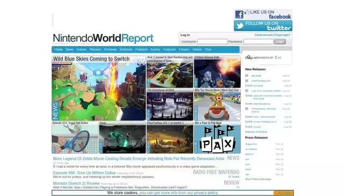
Task: Click the REVIEW section label
Action: (232, 183)
